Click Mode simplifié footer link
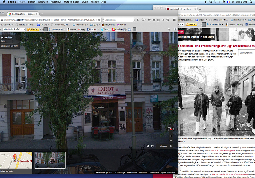Screen dimensions: 255x178 pos(132,173)
